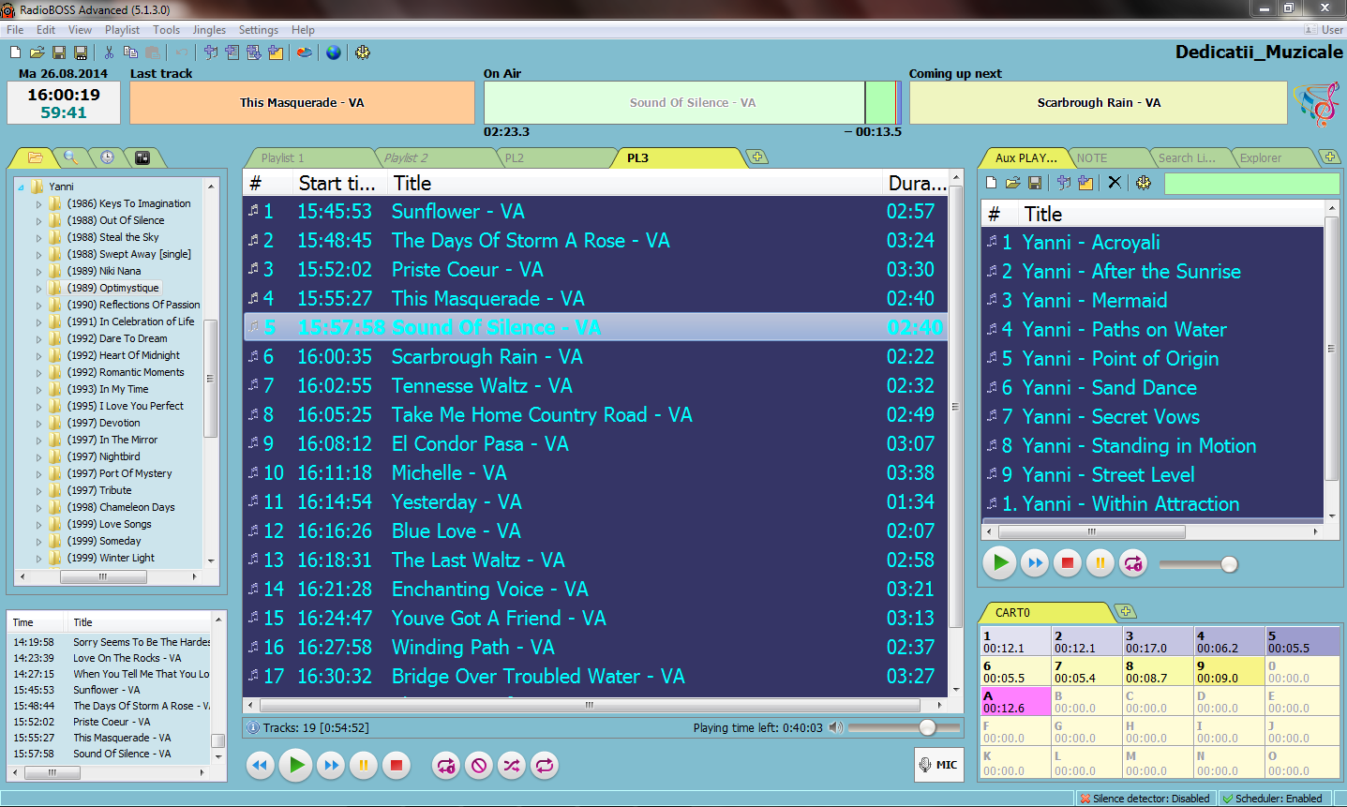This screenshot has width=1347, height=807.
Task: Skip to the next track in main player
Action: (330, 766)
